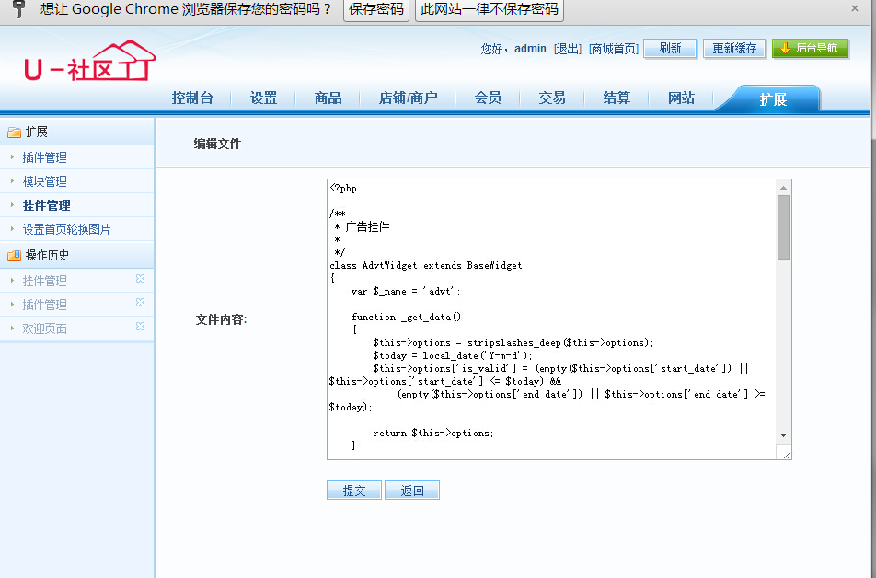Switch to the 网站 tab

point(681,98)
